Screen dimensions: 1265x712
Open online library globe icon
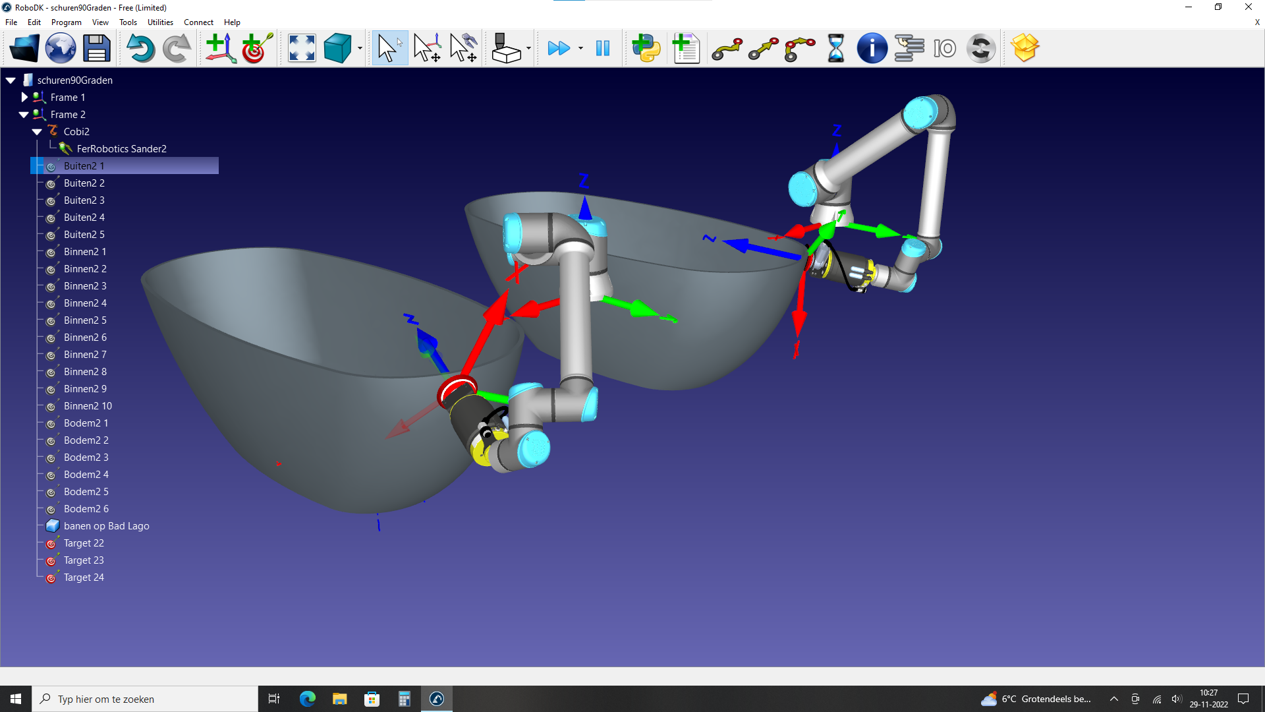(61, 48)
